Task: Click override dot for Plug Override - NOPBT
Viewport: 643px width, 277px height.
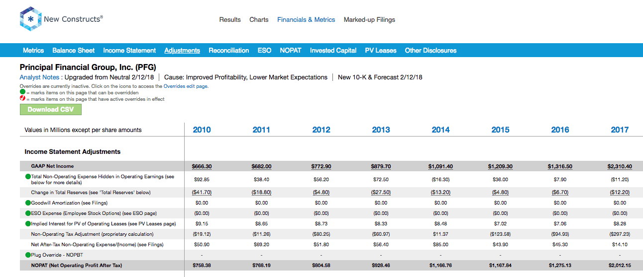Action: (x=28, y=255)
